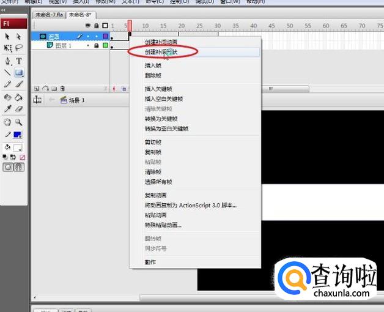Click purple outline color of mask layer
The image size is (384, 312).
pos(105,36)
